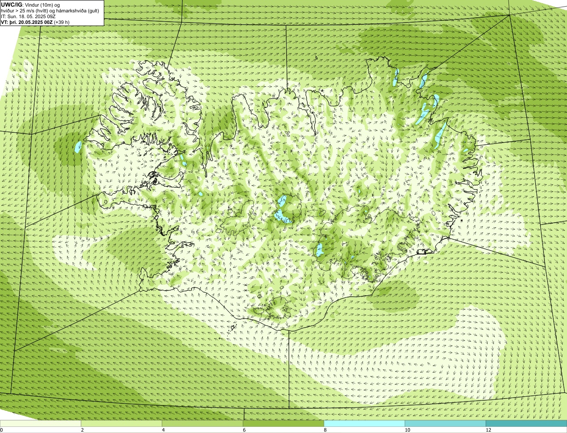Click the text "hviður > 25 m/s (hvítt) og hámarkshviða (gult)"
Screen dimensions: 567x433
(50, 11)
